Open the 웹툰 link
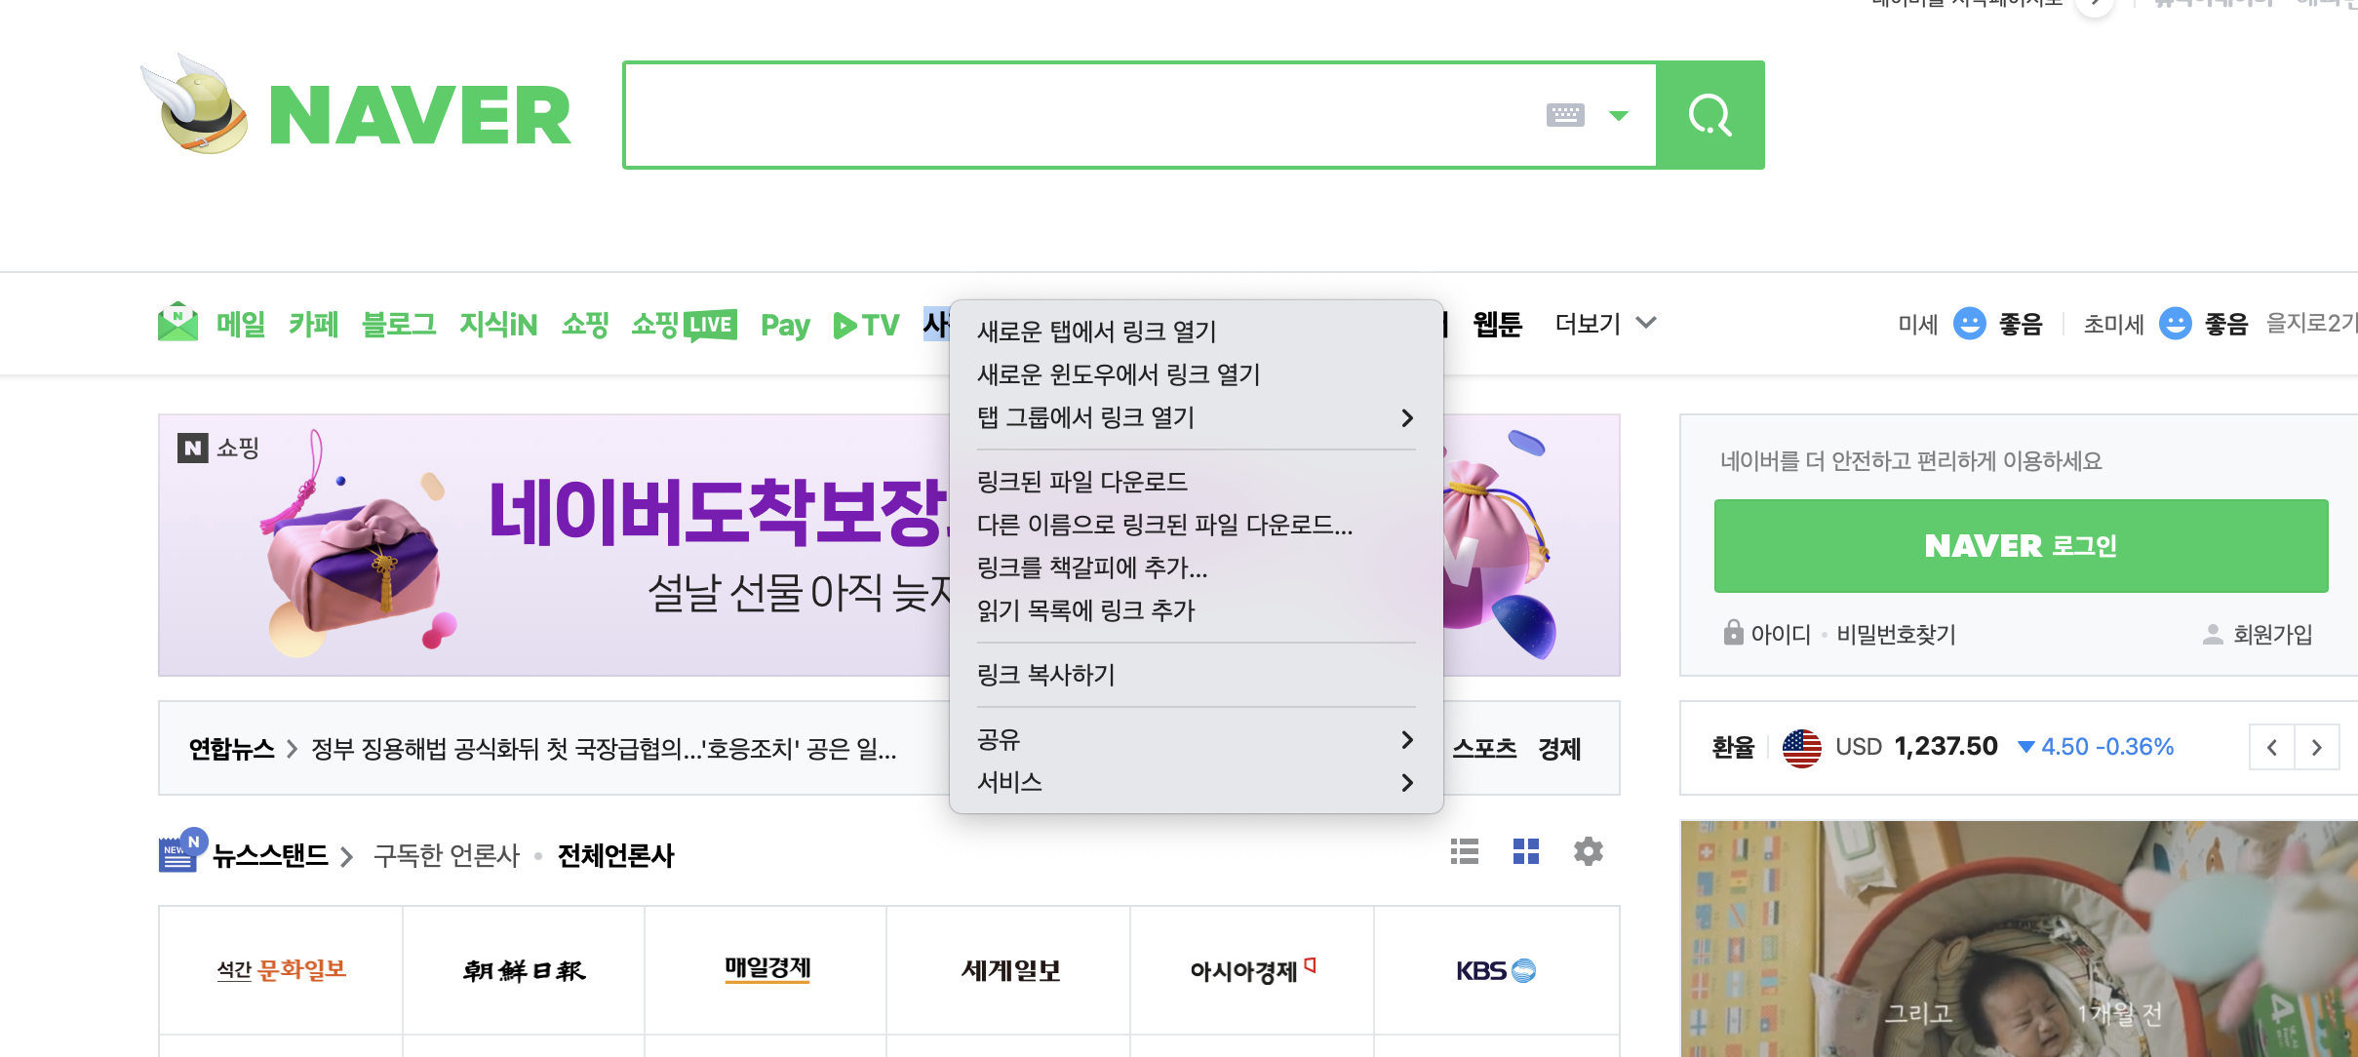The height and width of the screenshot is (1057, 2358). pyautogui.click(x=1497, y=324)
